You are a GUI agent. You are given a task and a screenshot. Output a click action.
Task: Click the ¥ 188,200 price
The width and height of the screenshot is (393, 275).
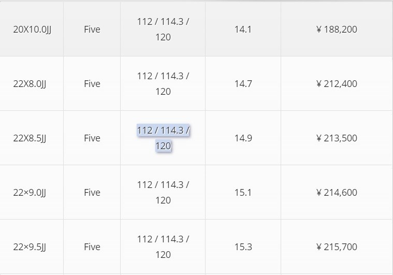point(337,30)
